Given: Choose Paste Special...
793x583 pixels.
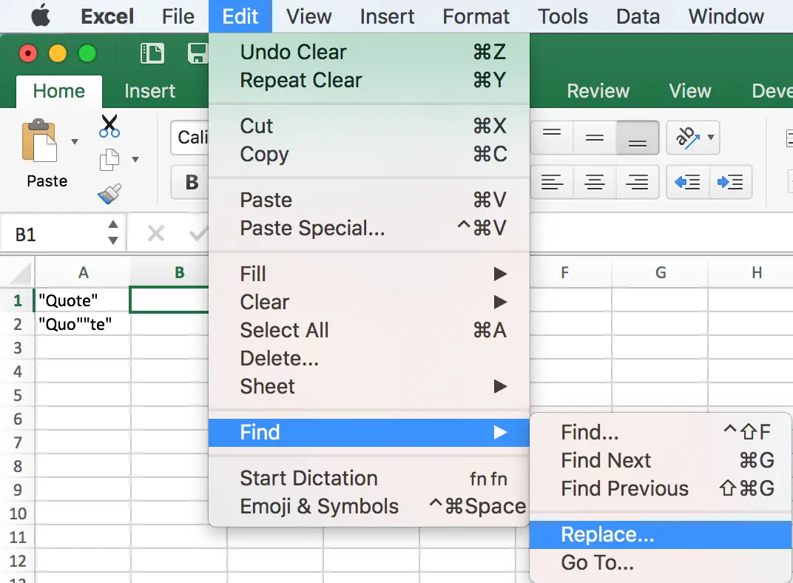Looking at the screenshot, I should (x=368, y=228).
